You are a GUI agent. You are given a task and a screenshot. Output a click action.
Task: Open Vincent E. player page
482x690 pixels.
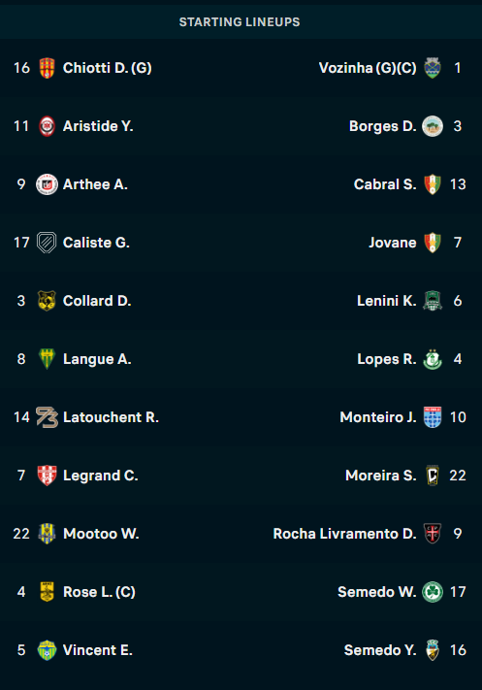tap(98, 650)
